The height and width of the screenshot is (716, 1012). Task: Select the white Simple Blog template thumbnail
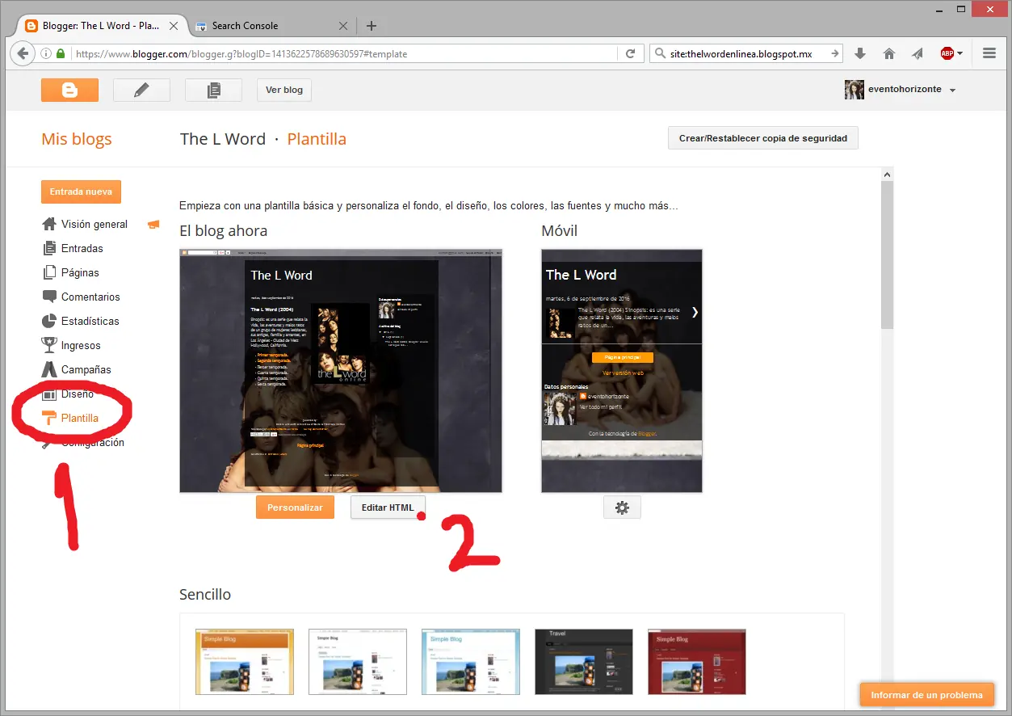[x=358, y=662]
